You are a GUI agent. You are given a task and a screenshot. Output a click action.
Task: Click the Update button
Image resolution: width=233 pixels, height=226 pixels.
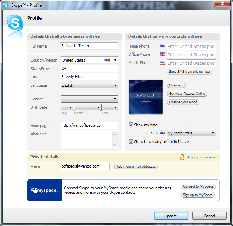click(171, 216)
